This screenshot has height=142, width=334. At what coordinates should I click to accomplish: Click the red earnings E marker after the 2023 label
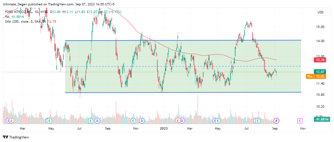(177, 121)
